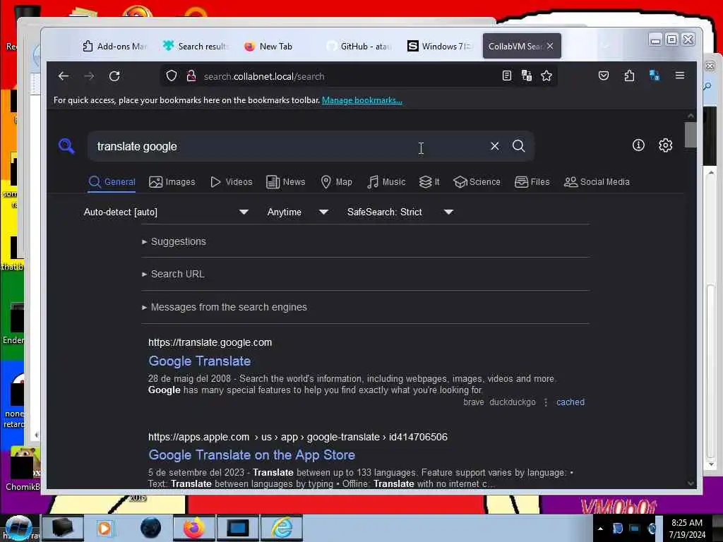This screenshot has width=723, height=542.
Task: Switch to the Science search category
Action: coord(477,181)
